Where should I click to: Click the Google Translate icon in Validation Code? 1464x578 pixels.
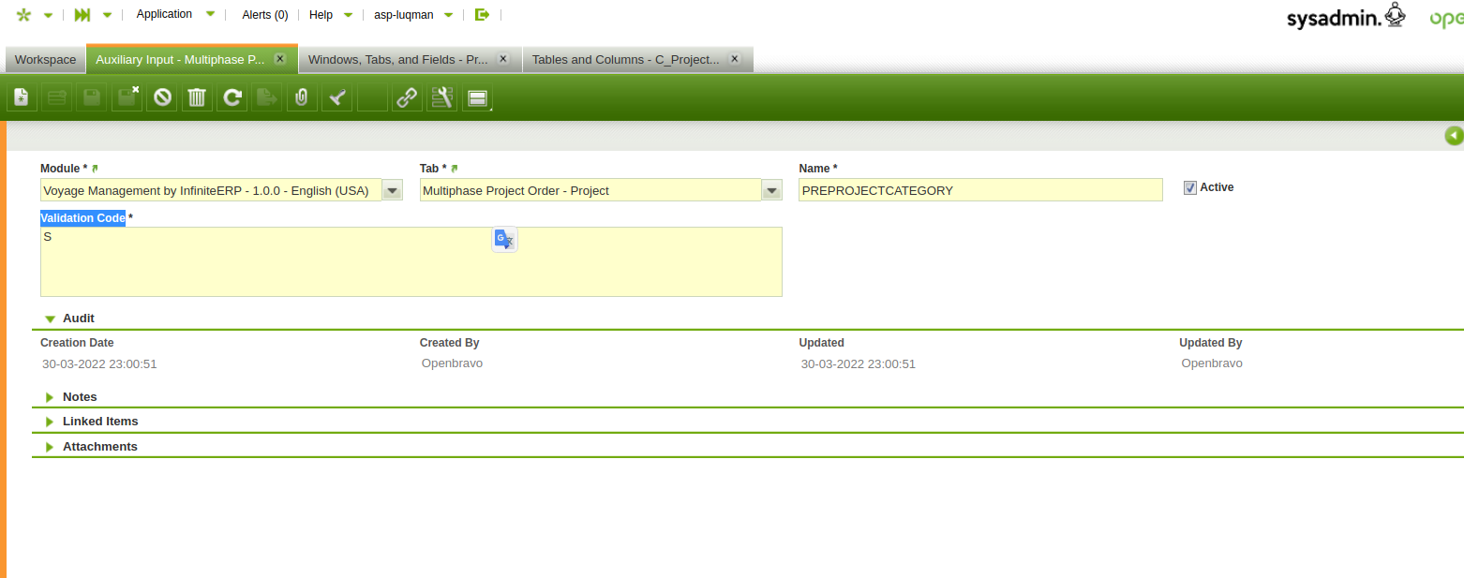pyautogui.click(x=504, y=240)
